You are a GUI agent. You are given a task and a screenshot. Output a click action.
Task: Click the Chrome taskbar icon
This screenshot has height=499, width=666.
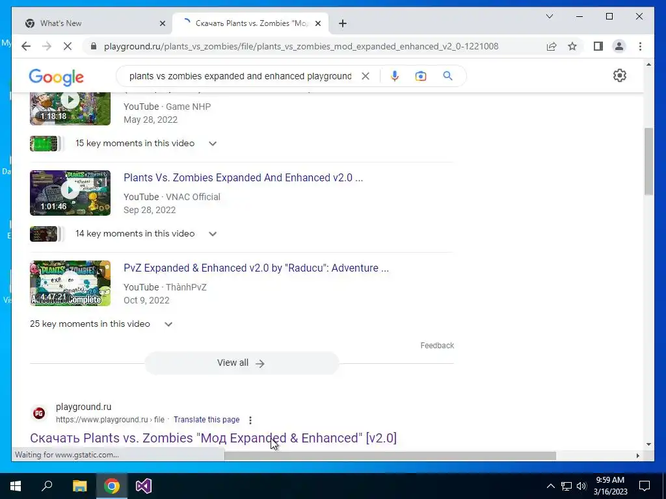pyautogui.click(x=112, y=486)
